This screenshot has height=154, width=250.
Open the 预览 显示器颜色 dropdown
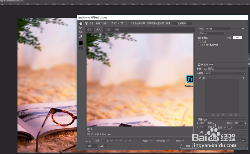[224, 69]
